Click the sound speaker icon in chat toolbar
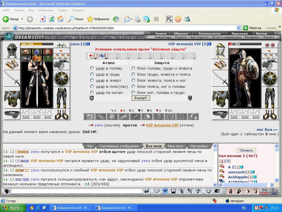This screenshot has height=212, width=282. (198, 191)
